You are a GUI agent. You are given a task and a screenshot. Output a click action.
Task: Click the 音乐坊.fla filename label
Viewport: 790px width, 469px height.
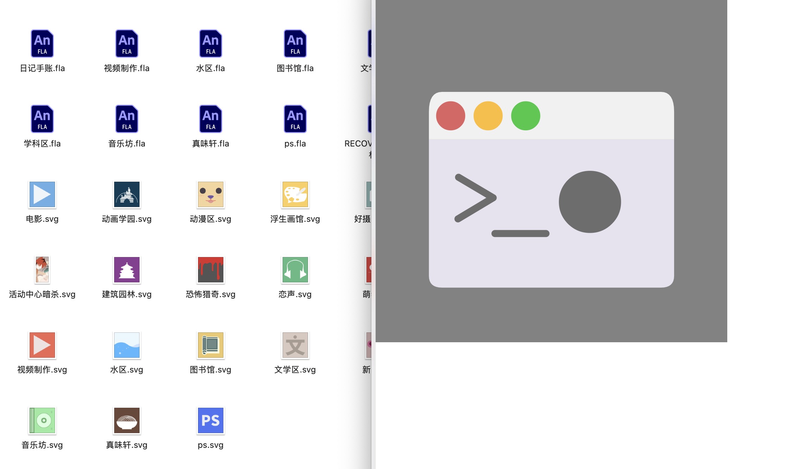127,144
